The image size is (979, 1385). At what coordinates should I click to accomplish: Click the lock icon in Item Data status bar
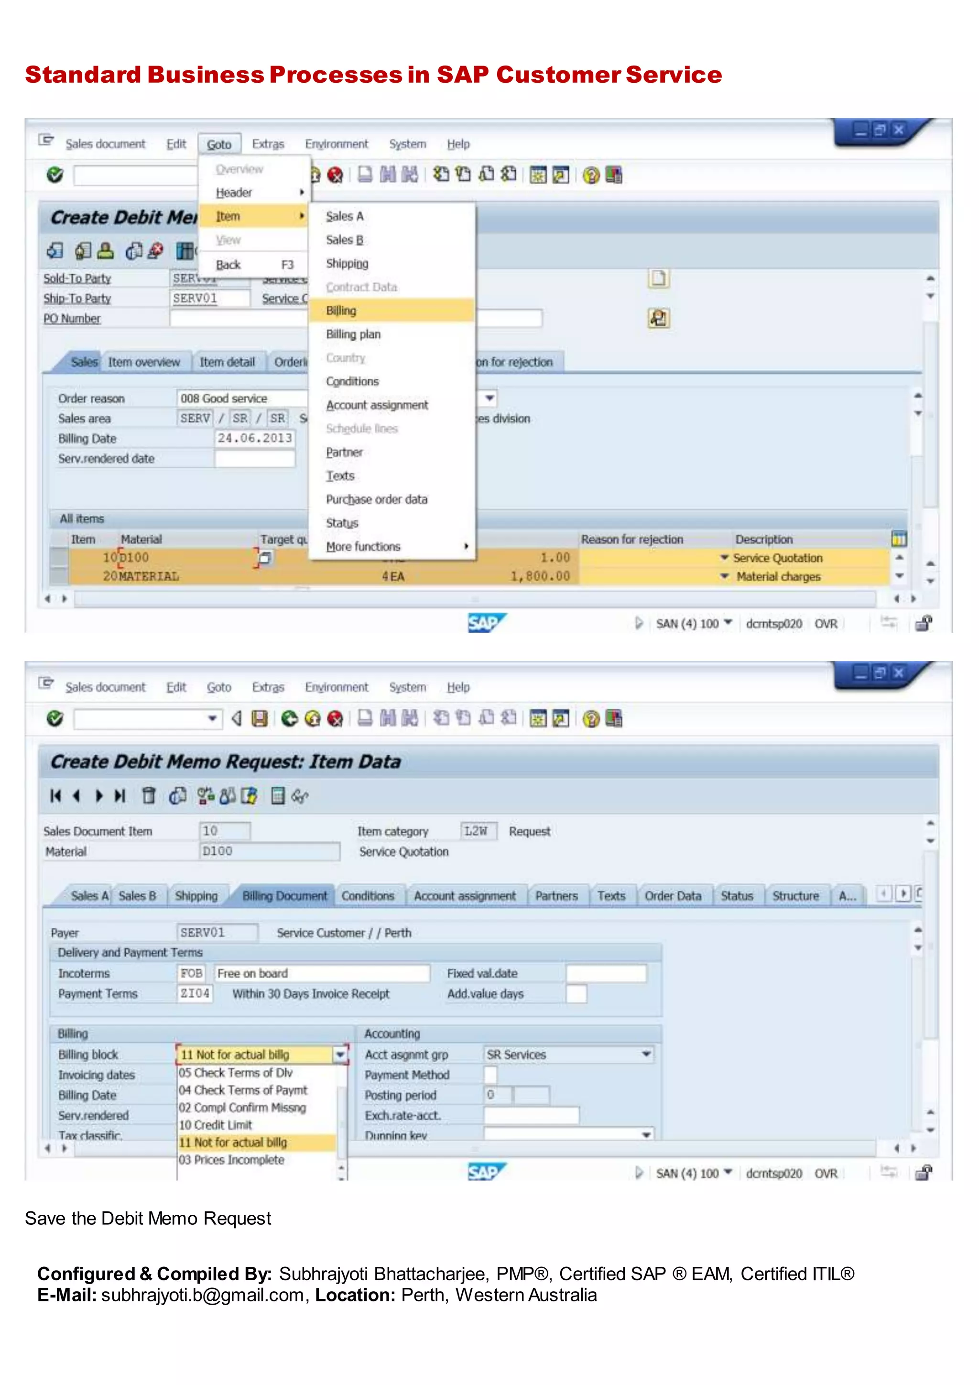point(923,1173)
